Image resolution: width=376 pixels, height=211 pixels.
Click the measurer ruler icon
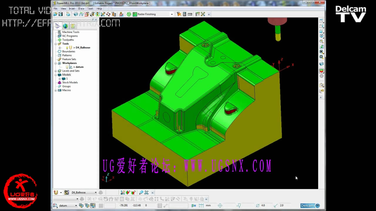pos(190,14)
